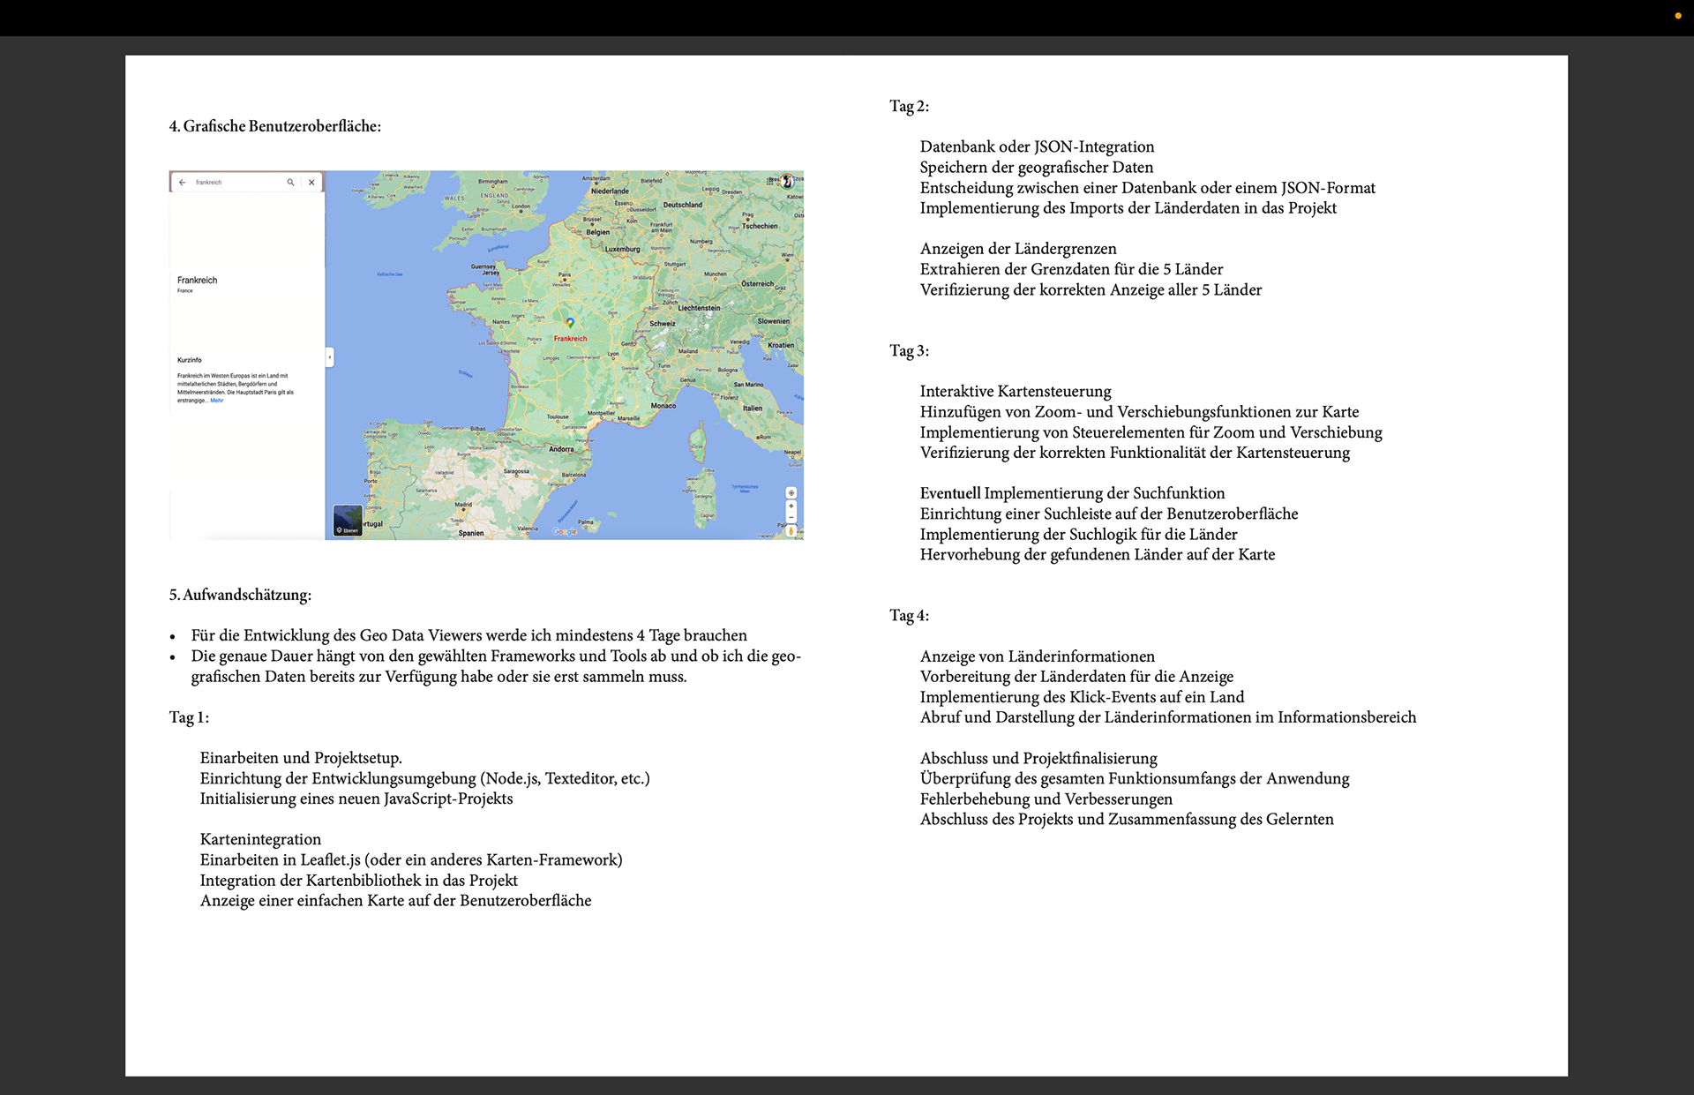Click the profile avatar on the map
Image resolution: width=1694 pixels, height=1095 pixels.
click(x=787, y=182)
